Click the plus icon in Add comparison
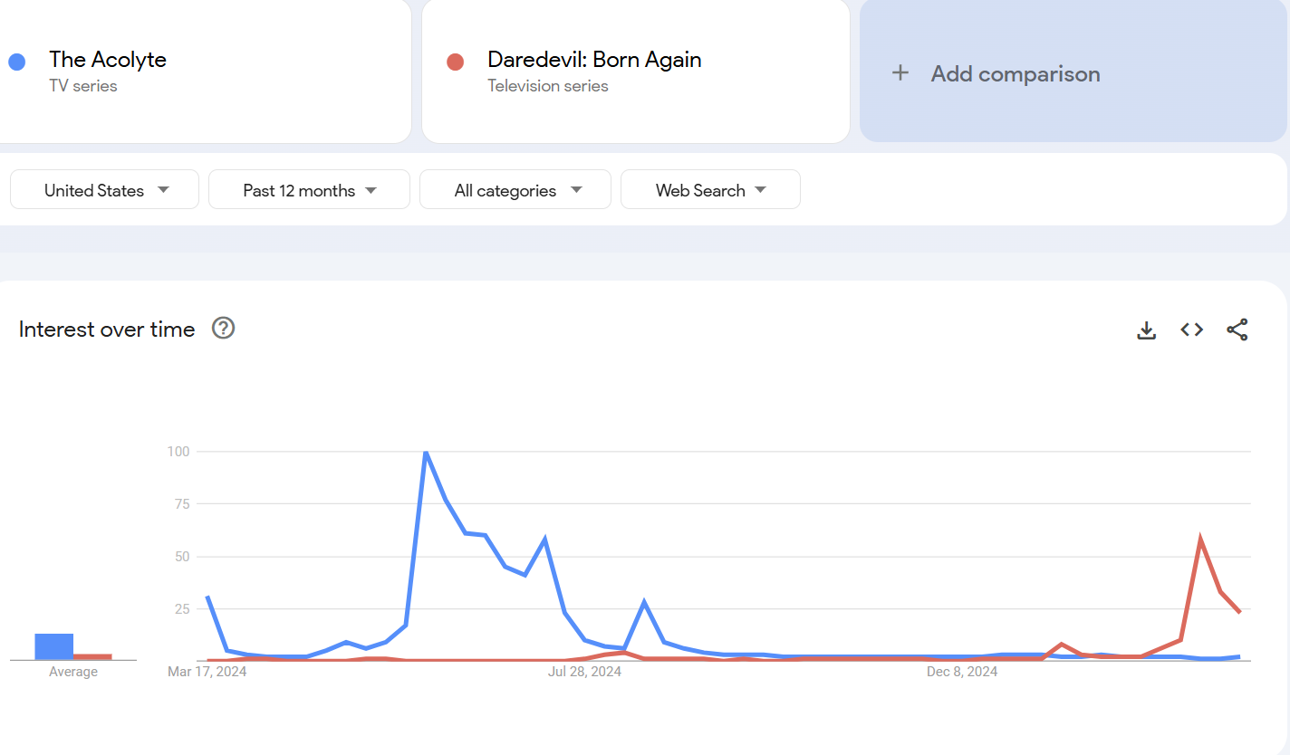1290x755 pixels. click(900, 73)
